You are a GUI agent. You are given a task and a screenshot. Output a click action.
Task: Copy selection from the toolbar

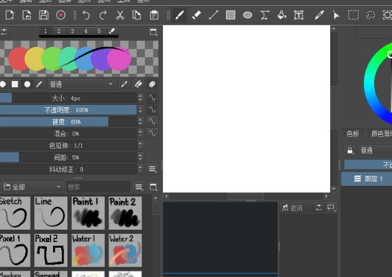point(137,15)
